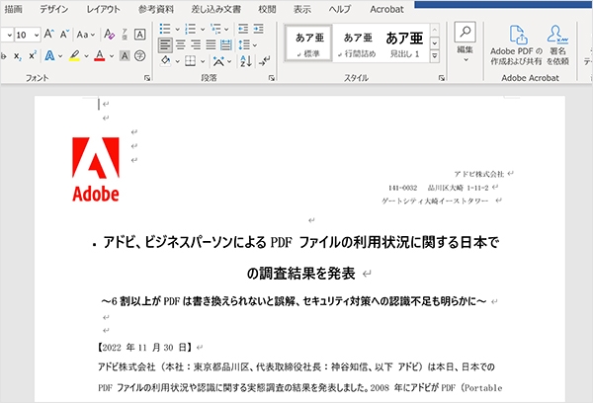
Task: Open the 校閲 tab
Action: pos(267,9)
